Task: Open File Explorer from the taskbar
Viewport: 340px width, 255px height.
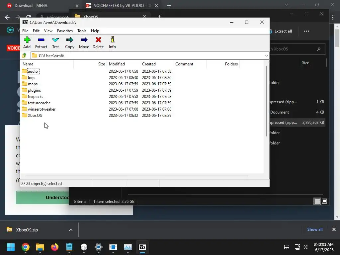Action: click(x=40, y=247)
